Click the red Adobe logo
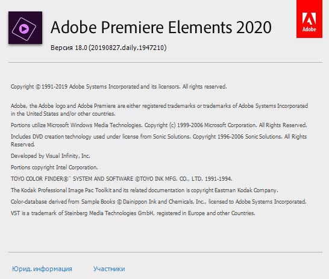 [309, 19]
